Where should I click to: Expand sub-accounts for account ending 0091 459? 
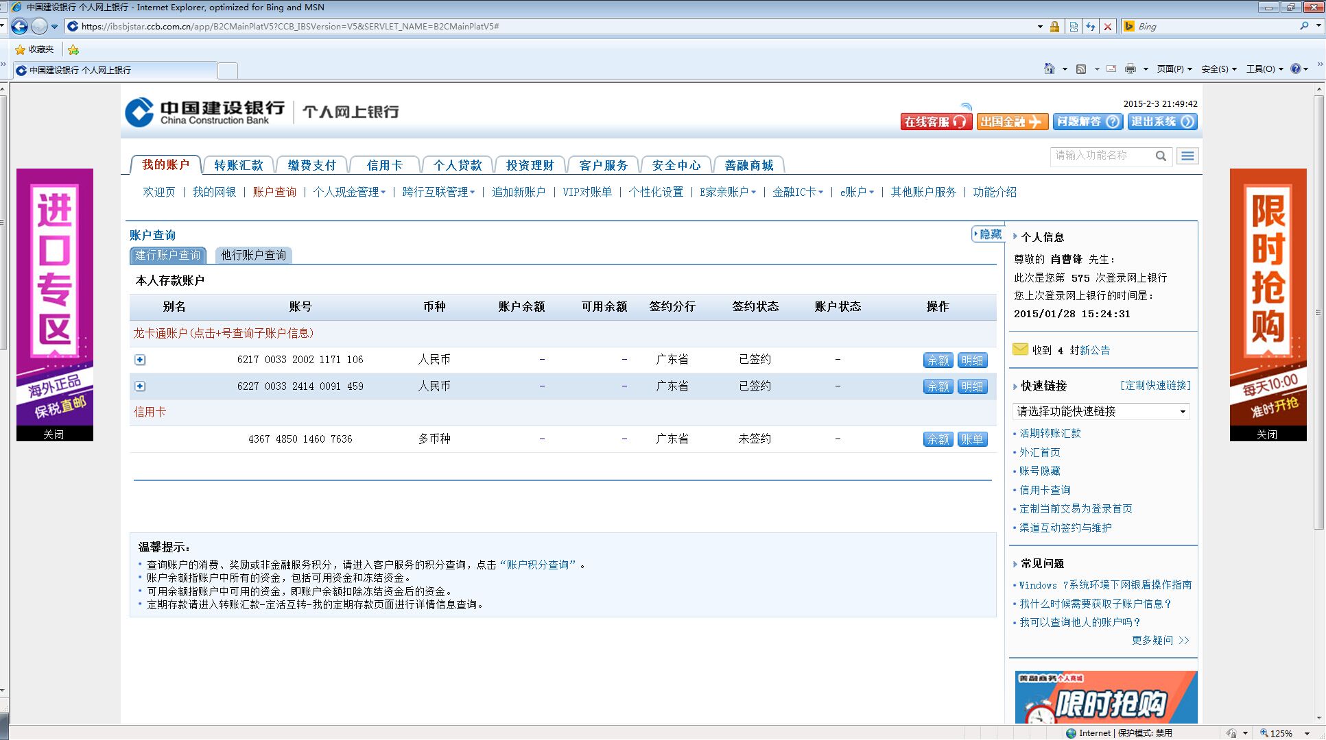point(140,386)
